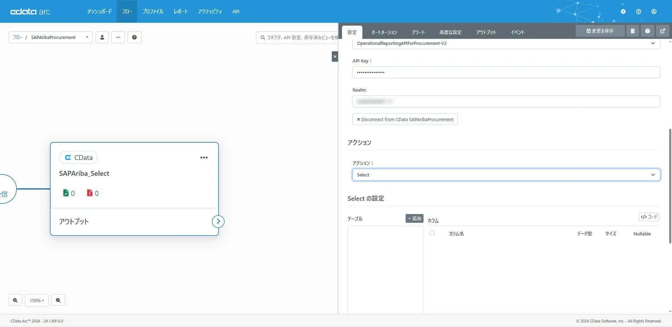The height and width of the screenshot is (327, 672).
Task: Click the settings panel vertical scrollbar
Action: click(x=670, y=186)
